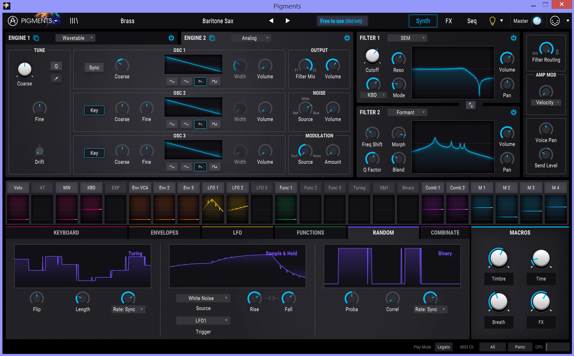This screenshot has height=356, width=574.
Task: Toggle Filter 2 power button
Action: (x=514, y=112)
